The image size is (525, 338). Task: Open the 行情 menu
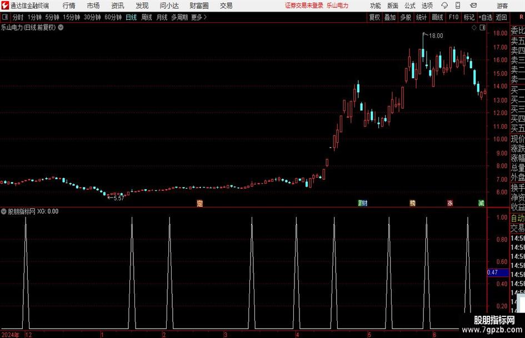click(69, 6)
